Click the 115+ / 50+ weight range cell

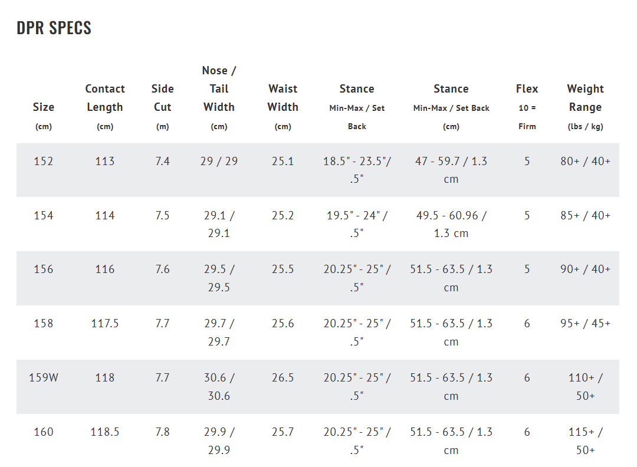pyautogui.click(x=585, y=440)
